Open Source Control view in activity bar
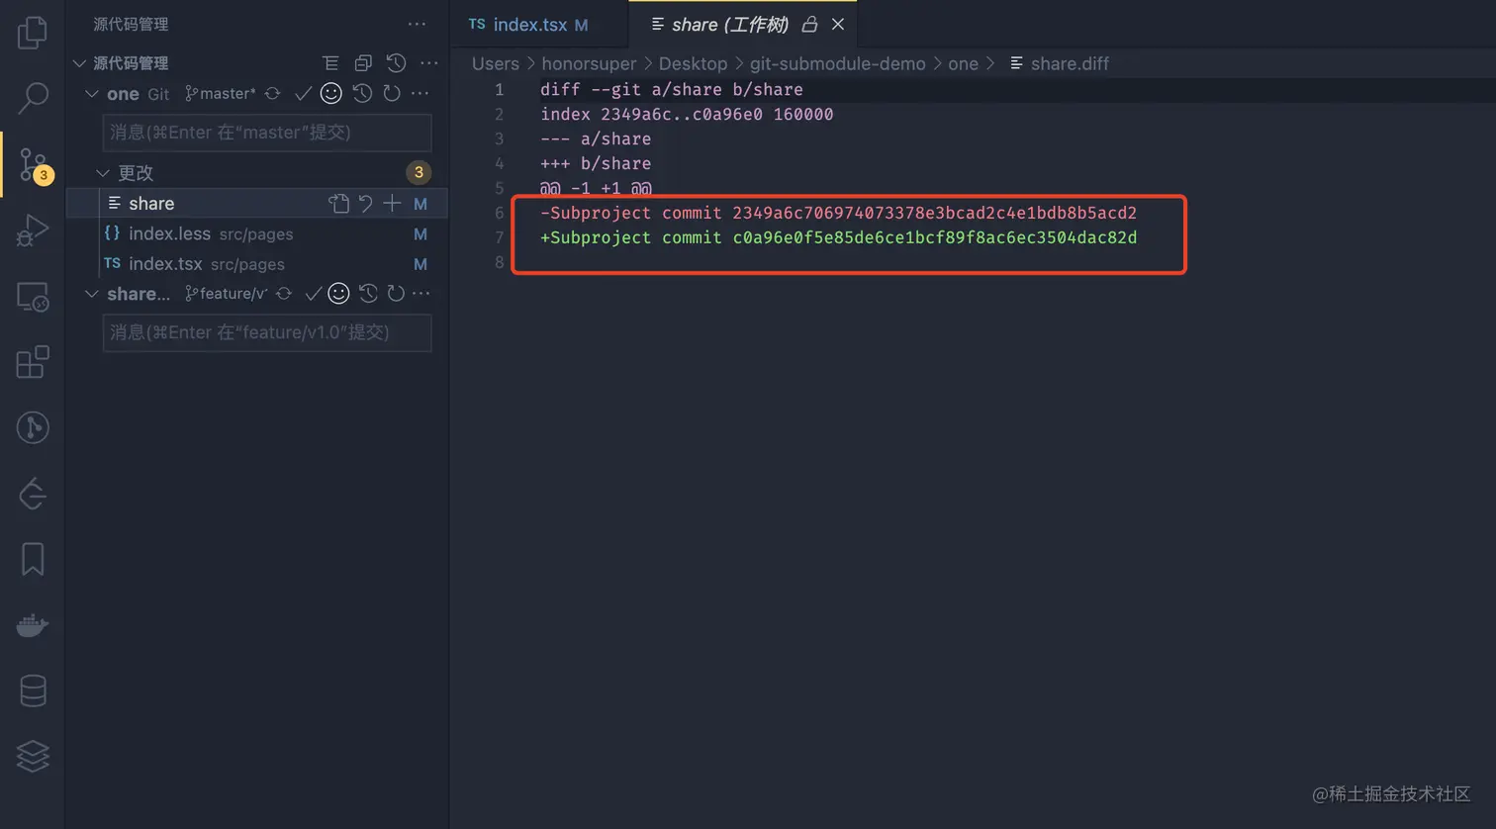Viewport: 1496px width, 829px height. (33, 165)
